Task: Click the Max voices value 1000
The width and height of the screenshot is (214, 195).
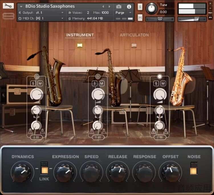Action: (x=105, y=13)
